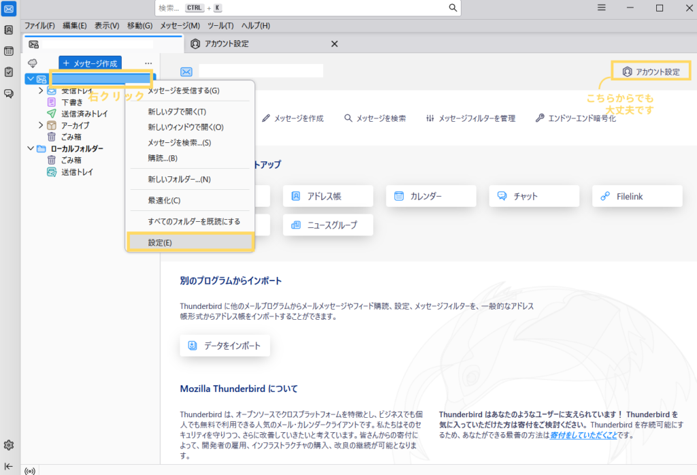
Task: Open Address Book from the left spaces bar
Action: coord(9,30)
